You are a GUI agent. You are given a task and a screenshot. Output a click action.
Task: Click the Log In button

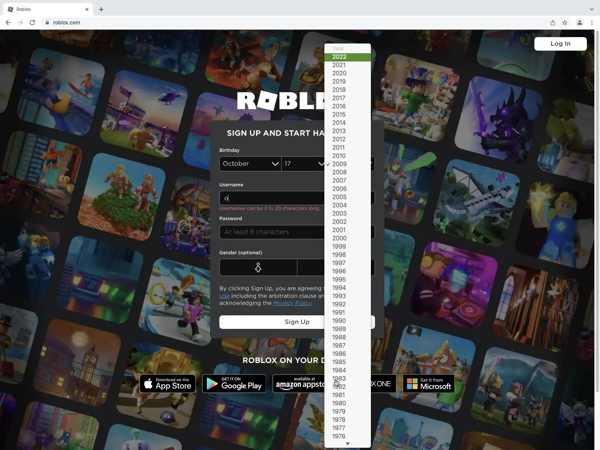pos(560,43)
